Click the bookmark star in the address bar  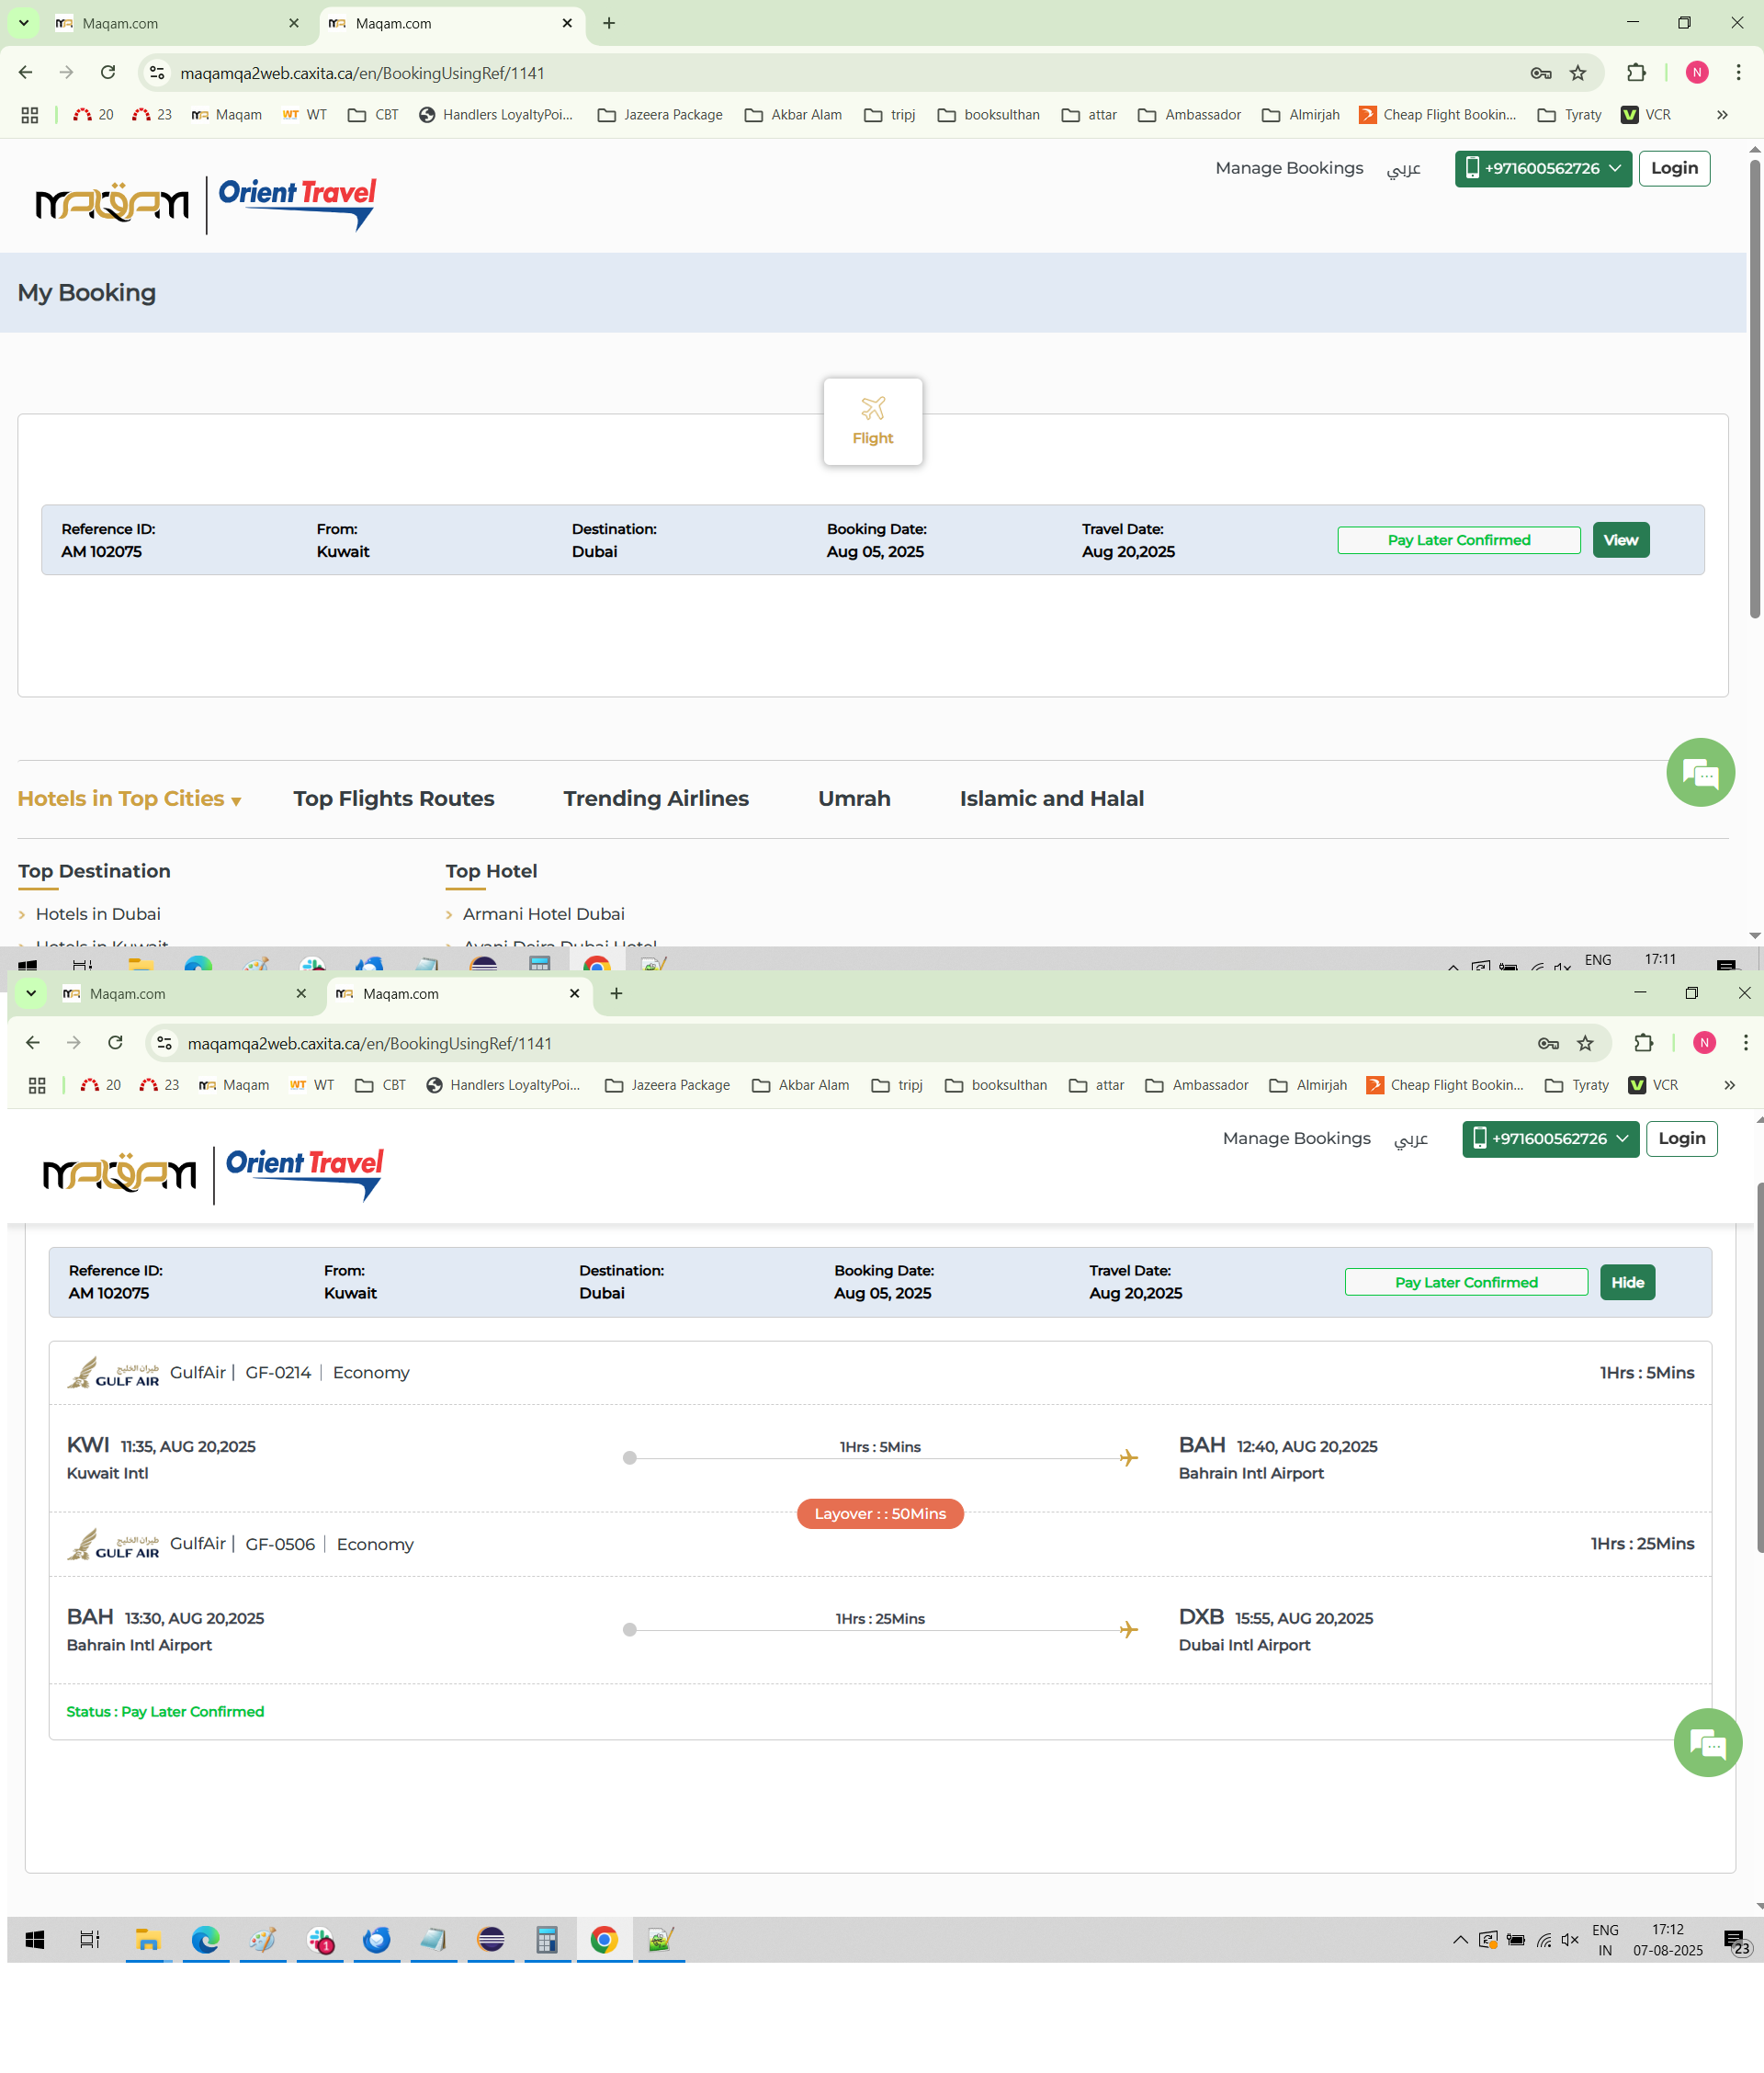pyautogui.click(x=1577, y=73)
